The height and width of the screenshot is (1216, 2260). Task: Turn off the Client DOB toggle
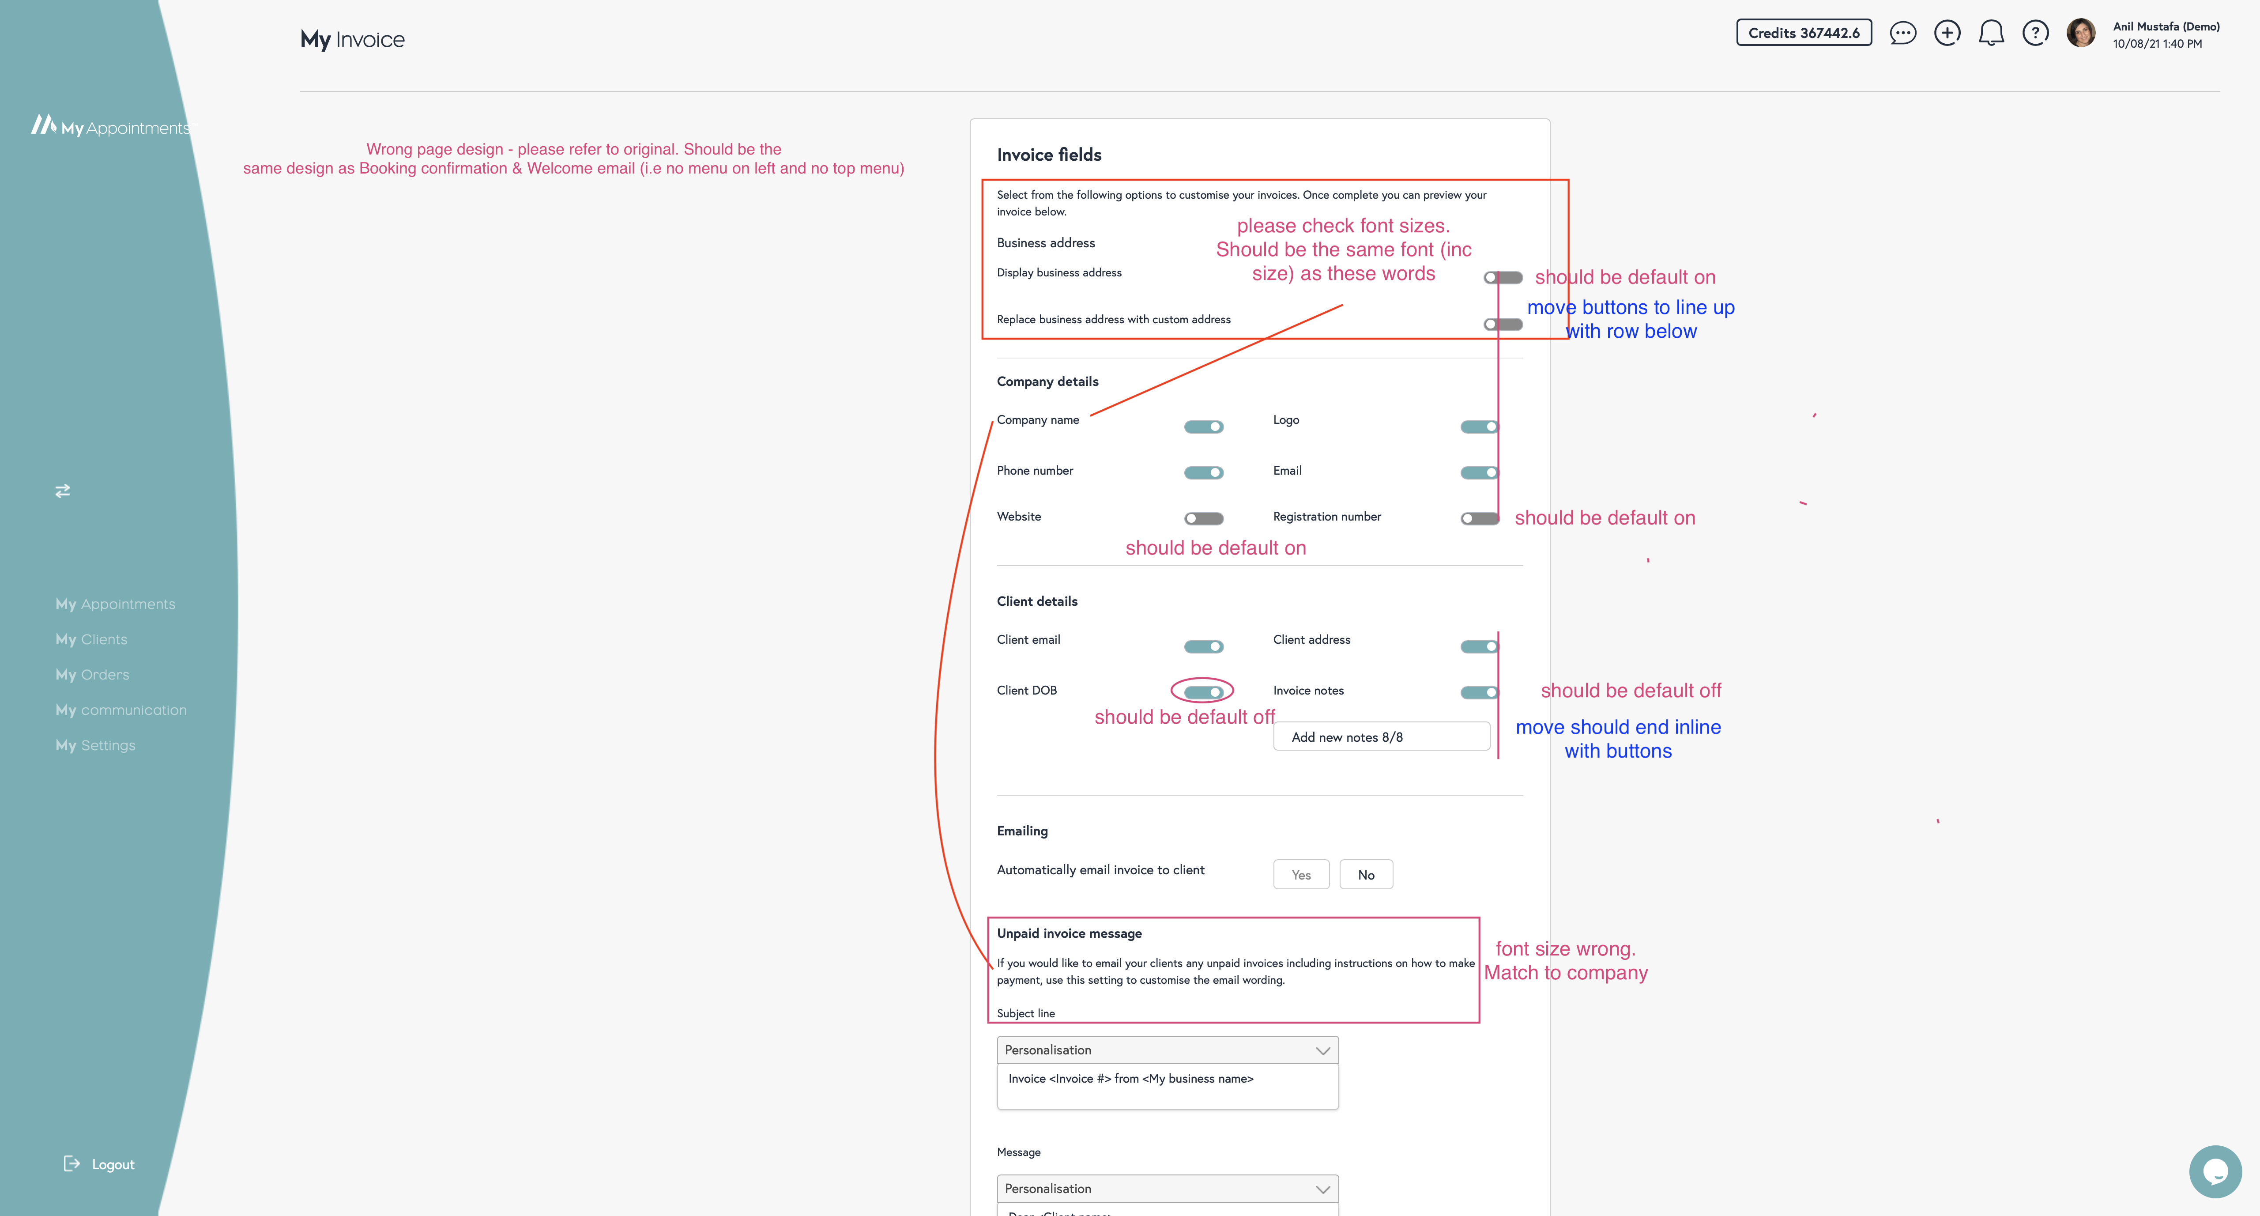tap(1204, 692)
